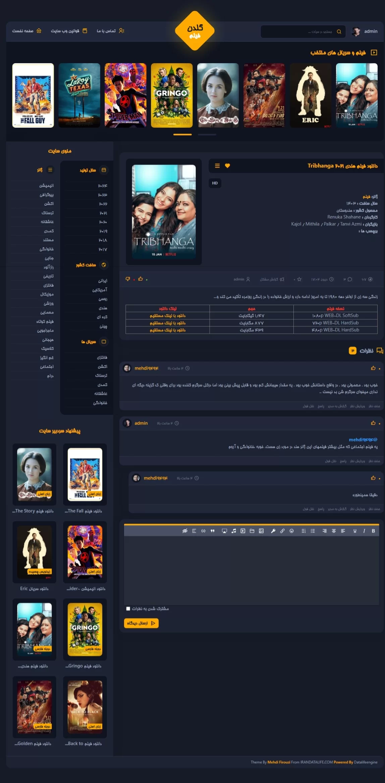Enable the مشترک شدن به نظرات checkbox
385x783 pixels.
tap(128, 608)
